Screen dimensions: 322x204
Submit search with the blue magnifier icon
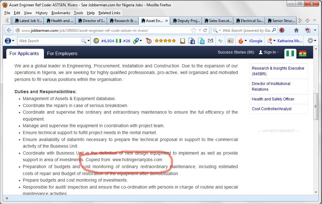(x=274, y=30)
